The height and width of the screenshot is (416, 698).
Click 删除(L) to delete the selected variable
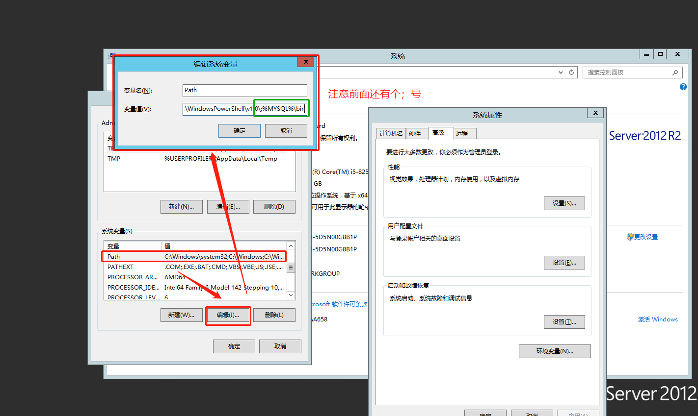coord(274,315)
